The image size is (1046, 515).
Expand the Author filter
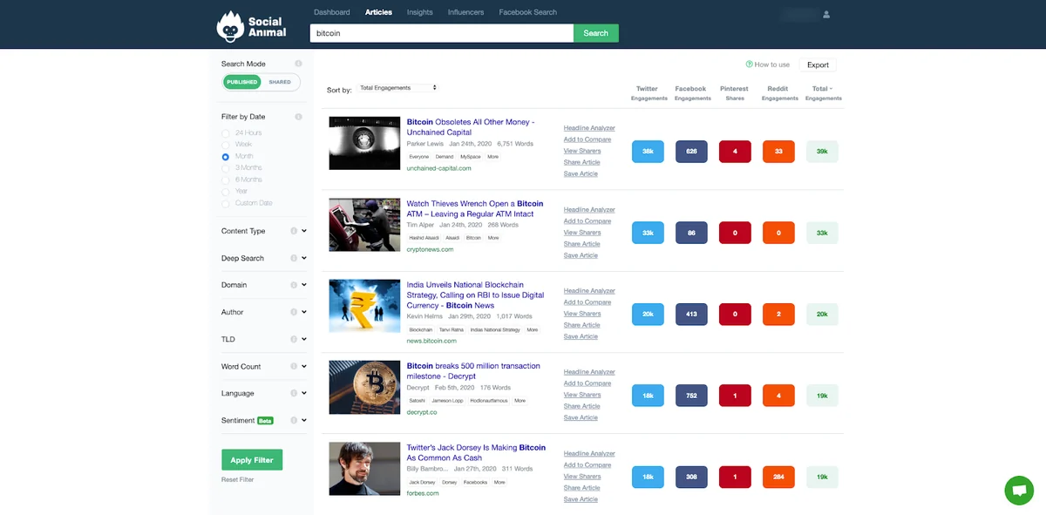[x=304, y=312]
